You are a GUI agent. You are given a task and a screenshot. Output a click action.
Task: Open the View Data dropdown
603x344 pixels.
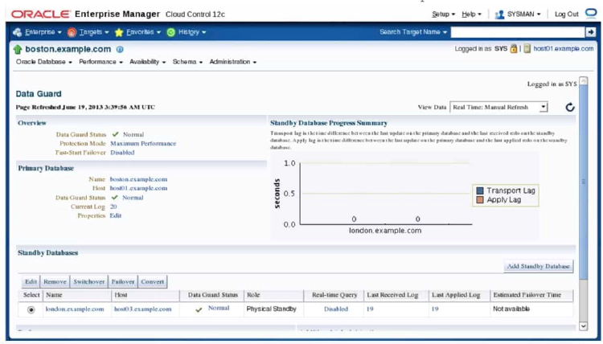tap(498, 107)
